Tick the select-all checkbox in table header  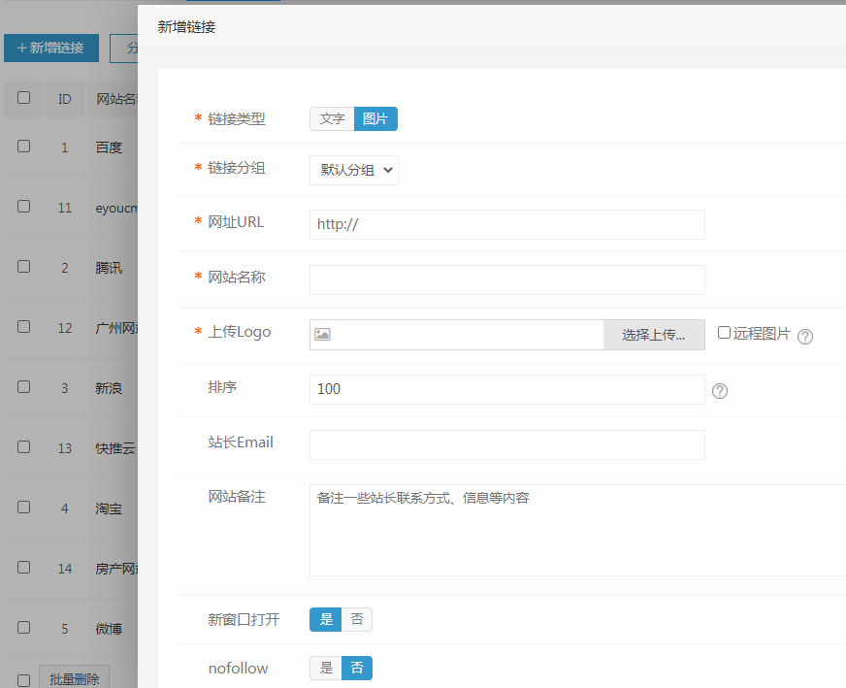[24, 98]
